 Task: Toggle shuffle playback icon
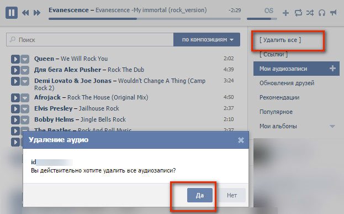tap(310, 13)
